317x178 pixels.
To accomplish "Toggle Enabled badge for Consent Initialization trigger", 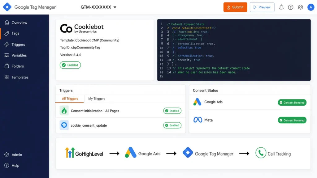I will pyautogui.click(x=172, y=111).
